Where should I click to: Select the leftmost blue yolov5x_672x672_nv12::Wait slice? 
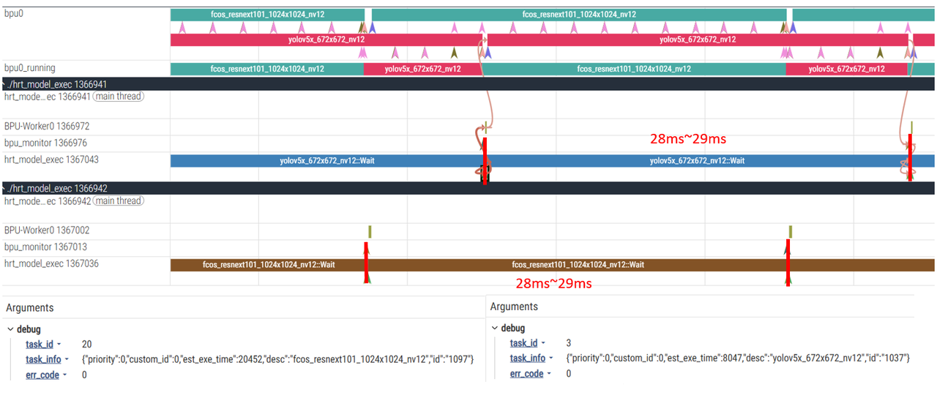tap(326, 160)
